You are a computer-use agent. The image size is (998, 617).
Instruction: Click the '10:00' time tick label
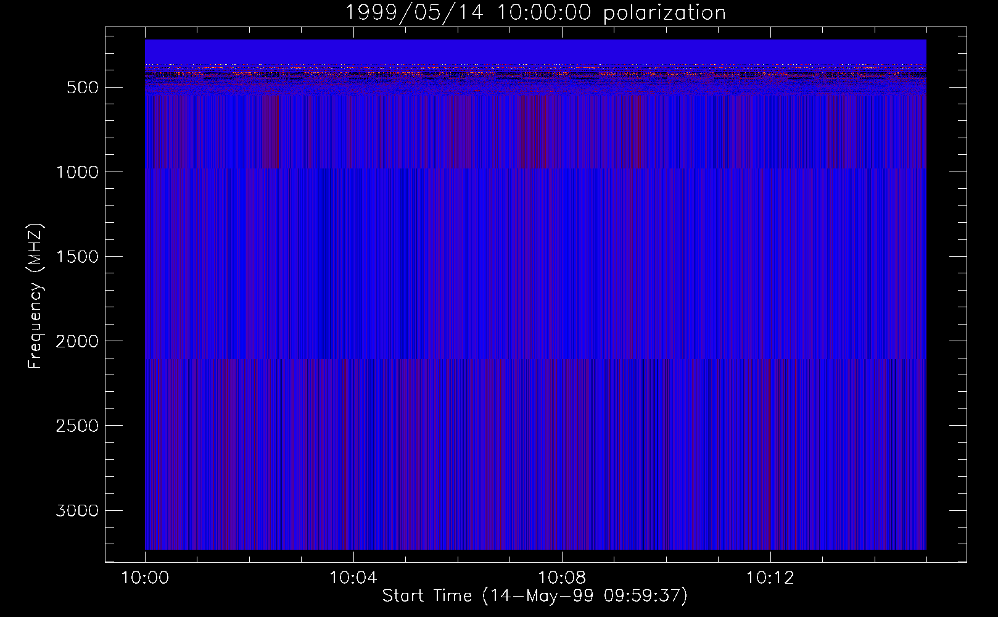tap(145, 578)
